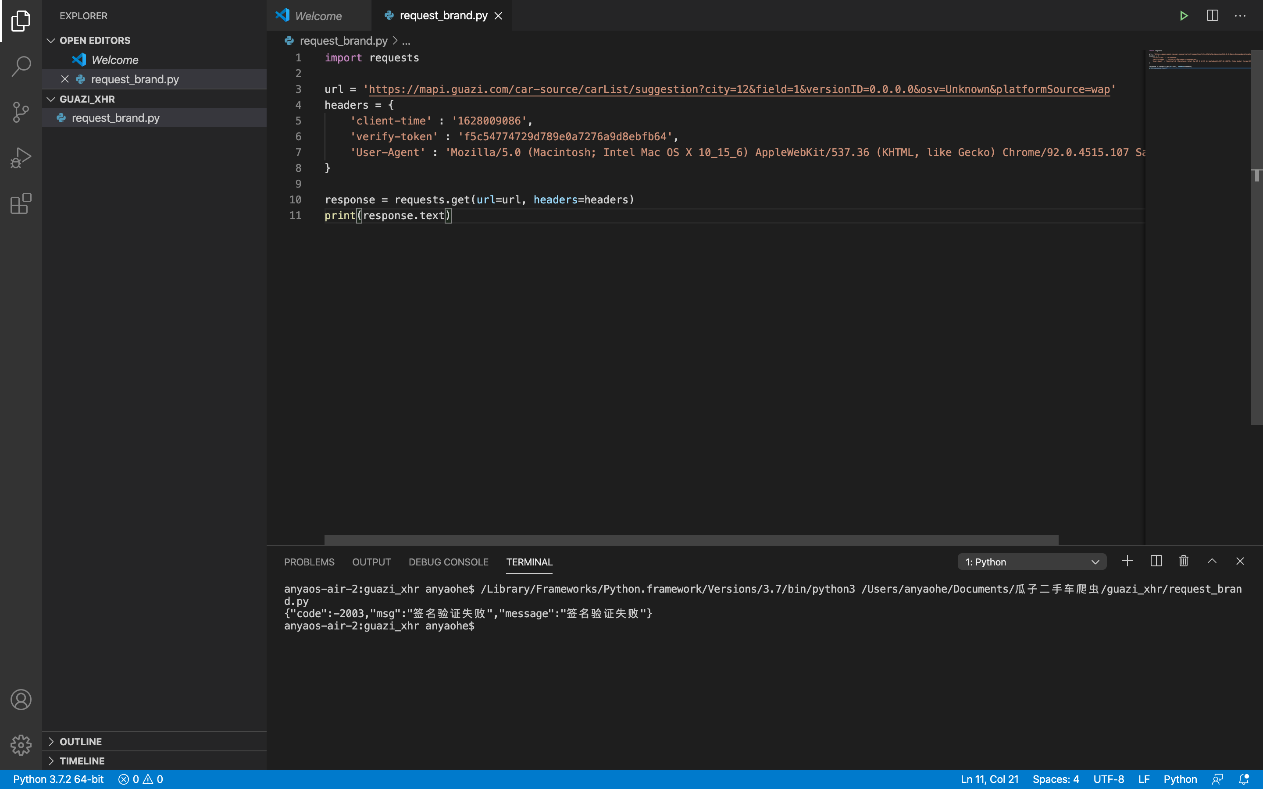Screen dimensions: 1263x789
Task: Split the terminal panel
Action: point(1156,561)
